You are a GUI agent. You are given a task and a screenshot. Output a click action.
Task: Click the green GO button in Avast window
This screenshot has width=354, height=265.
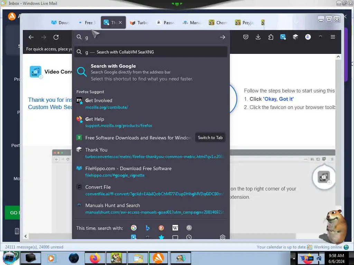13,213
